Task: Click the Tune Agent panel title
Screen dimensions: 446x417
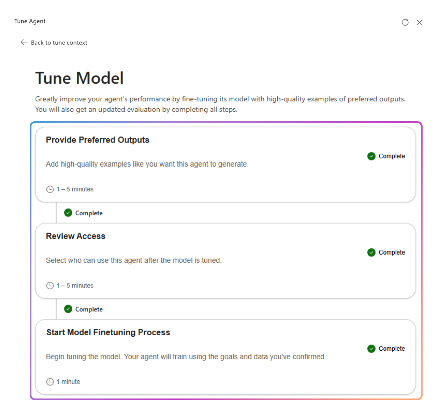Action: point(30,21)
